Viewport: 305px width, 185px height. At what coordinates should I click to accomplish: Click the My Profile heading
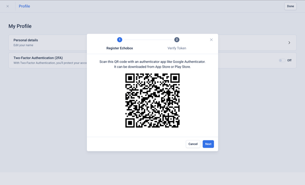[x=20, y=26]
